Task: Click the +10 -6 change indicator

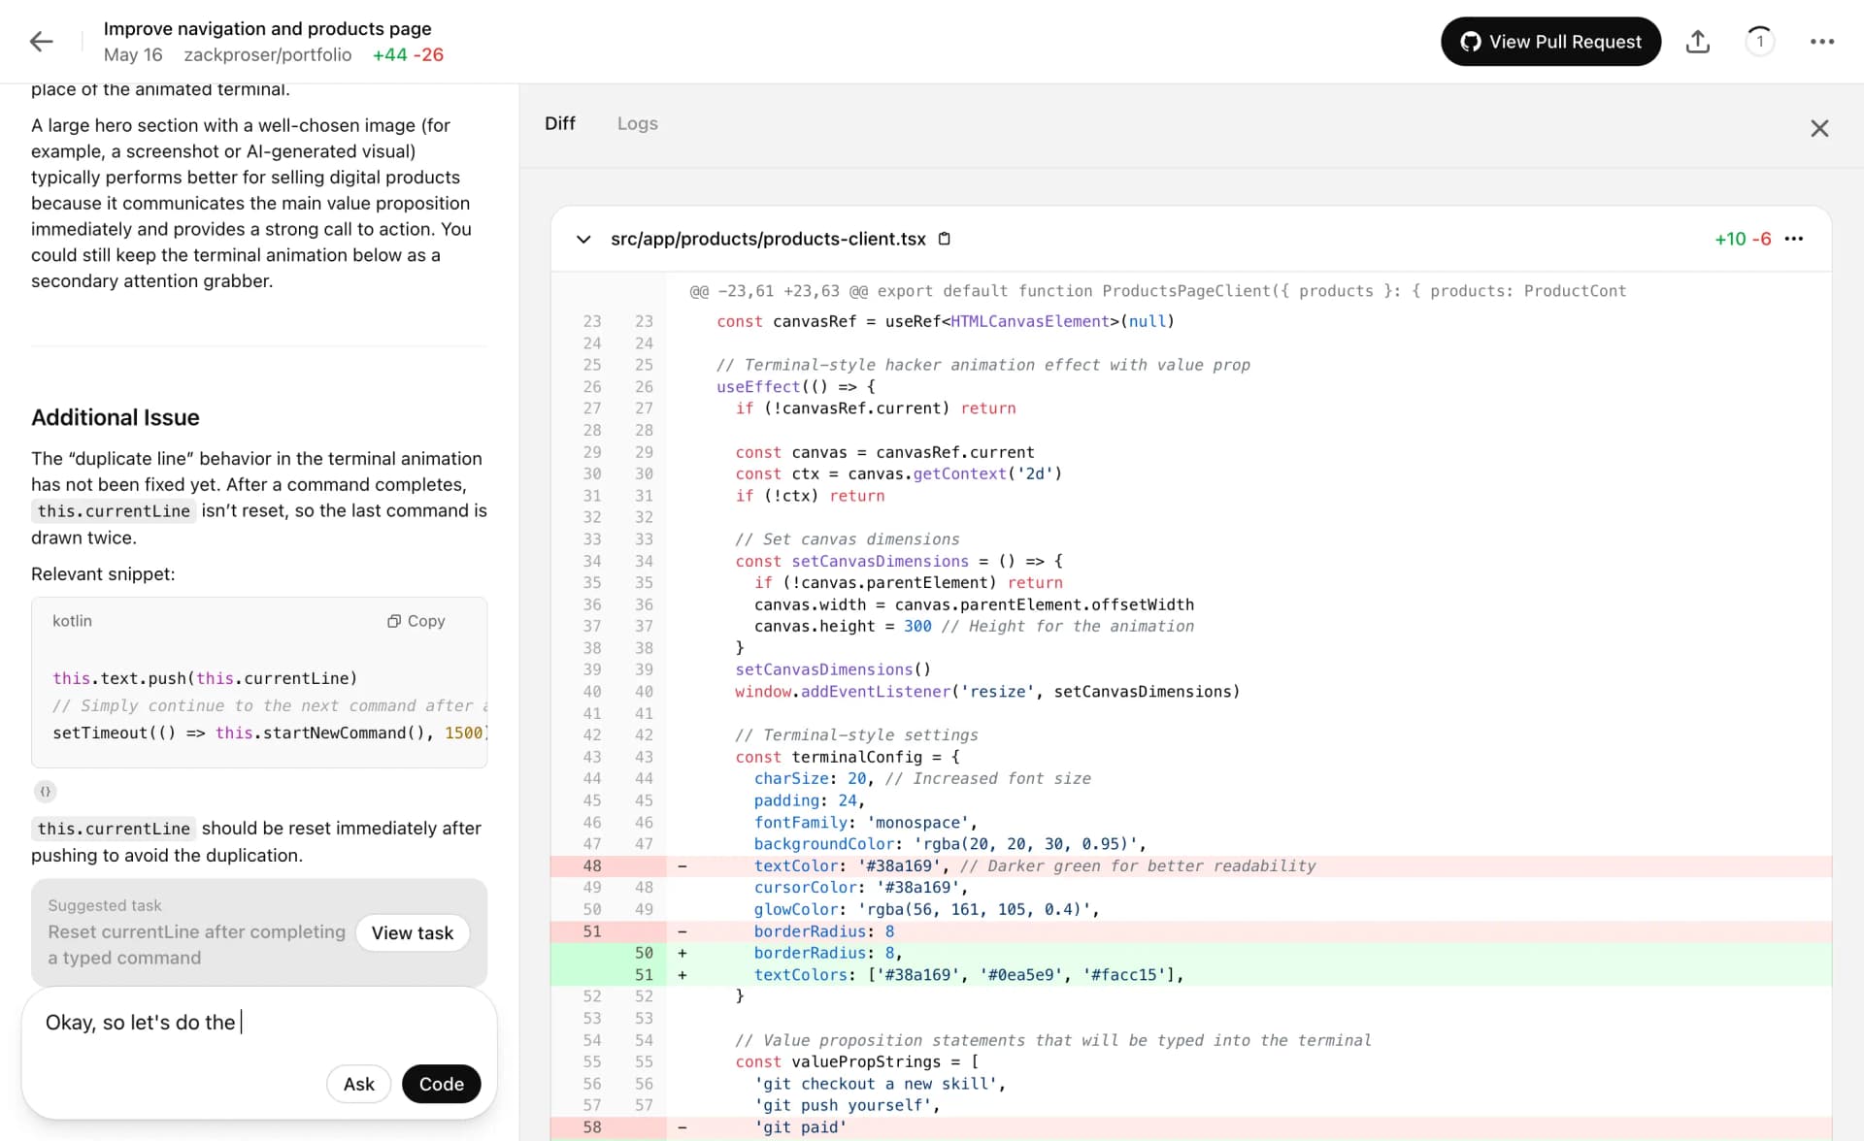Action: click(x=1743, y=239)
